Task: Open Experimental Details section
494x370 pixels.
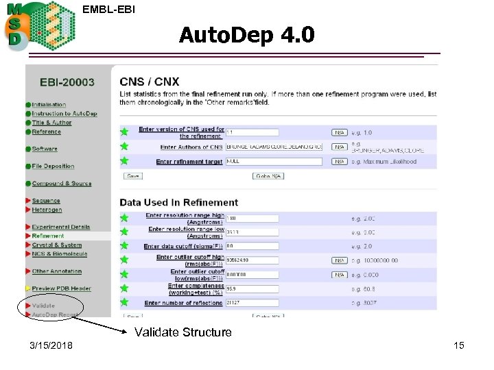Action: pos(61,227)
